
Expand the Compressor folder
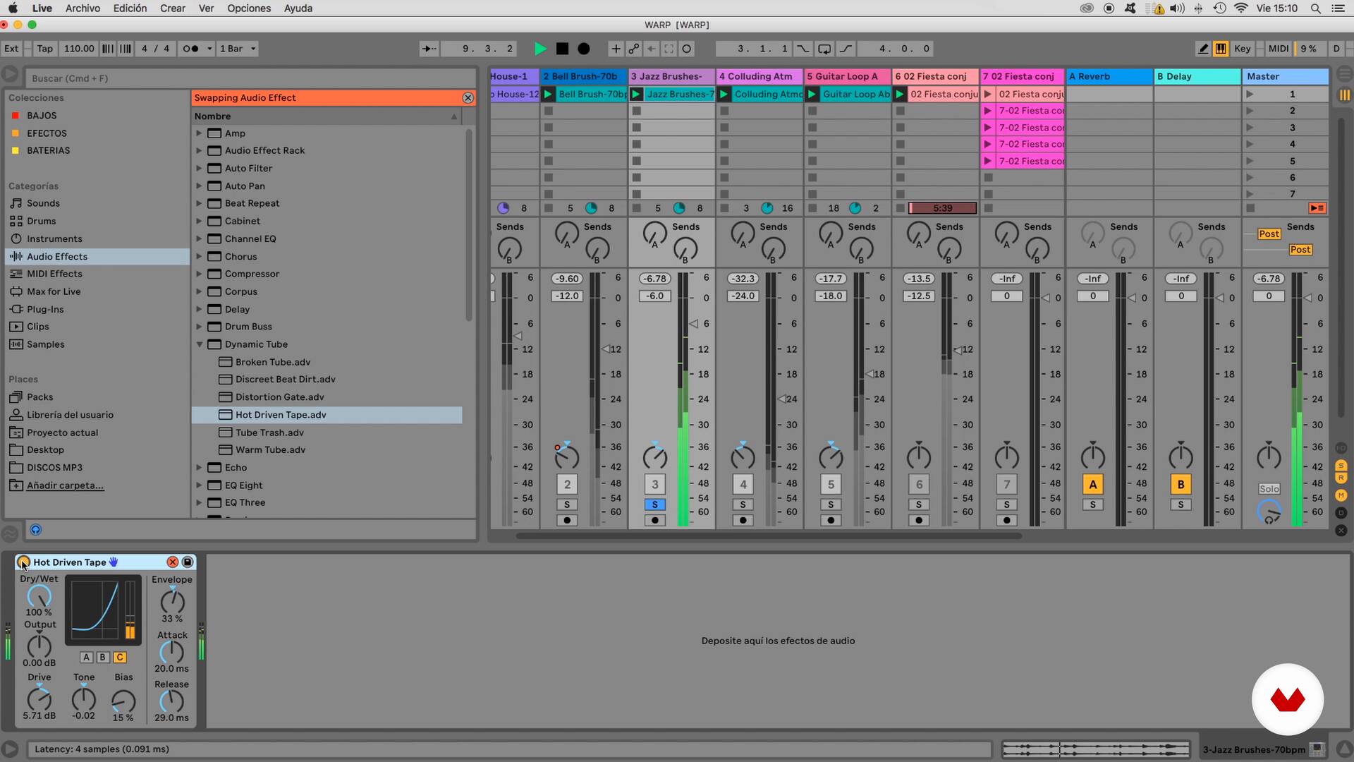pyautogui.click(x=199, y=274)
